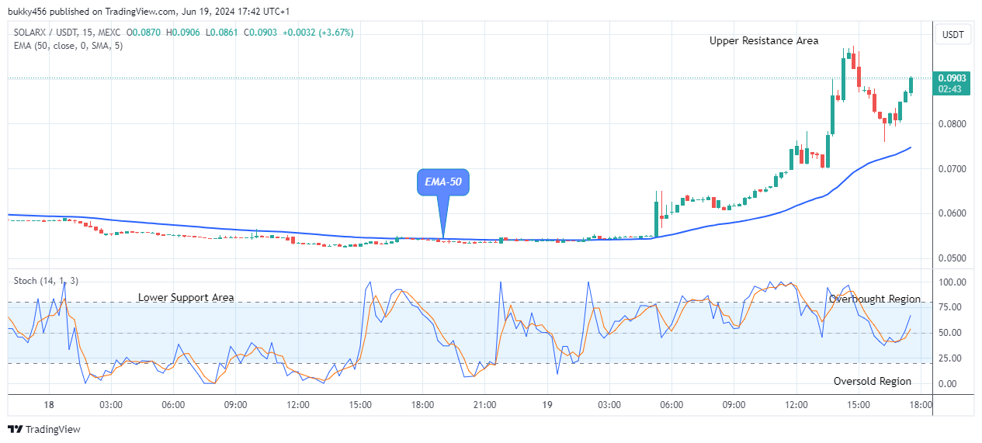Click the Lower Support Area text label
Viewport: 982px width, 443px height.
[x=186, y=297]
